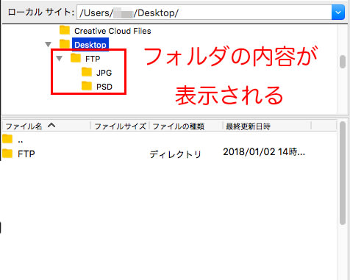This screenshot has width=350, height=280.
Task: Sort by ファイル名 column header
Action: coord(46,126)
